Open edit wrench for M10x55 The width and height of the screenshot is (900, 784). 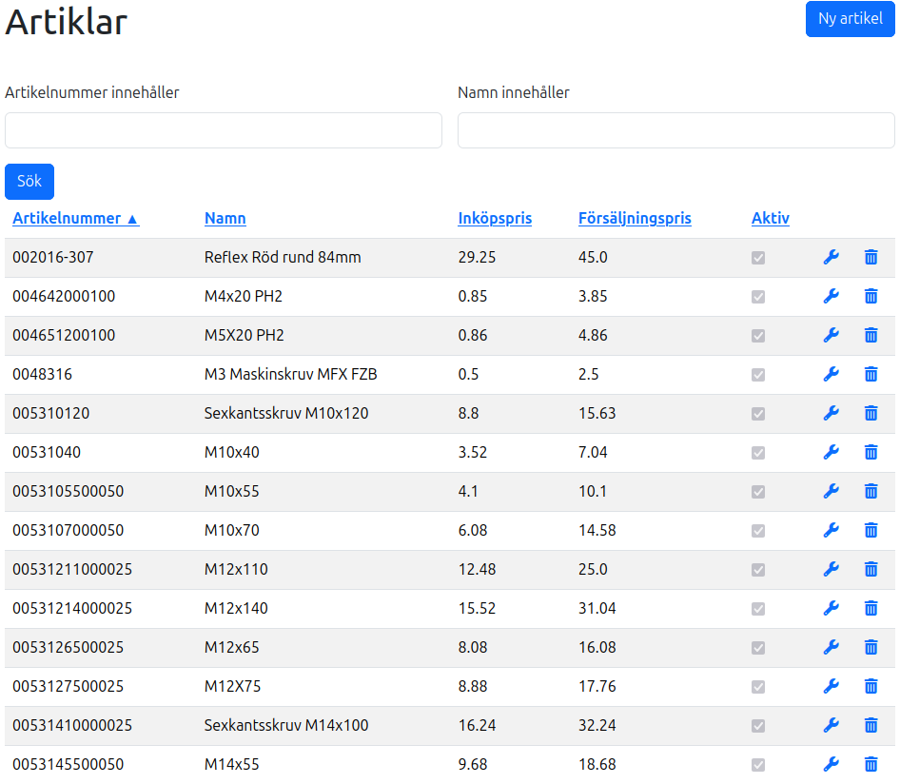pyautogui.click(x=831, y=491)
